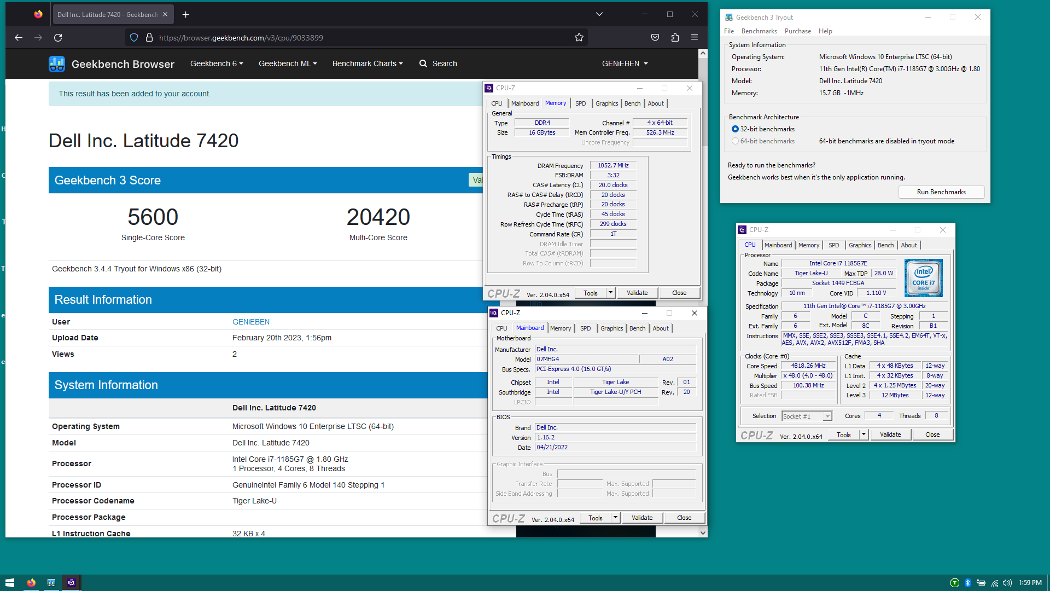The height and width of the screenshot is (591, 1050).
Task: Open the browser extensions puzzle icon
Action: pos(675,38)
